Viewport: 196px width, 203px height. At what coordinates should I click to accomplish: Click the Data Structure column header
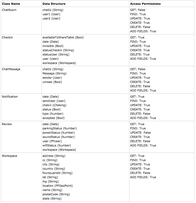click(x=54, y=4)
